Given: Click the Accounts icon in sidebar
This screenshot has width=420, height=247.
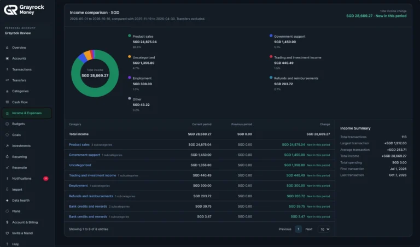Looking at the screenshot, I should pos(7,58).
